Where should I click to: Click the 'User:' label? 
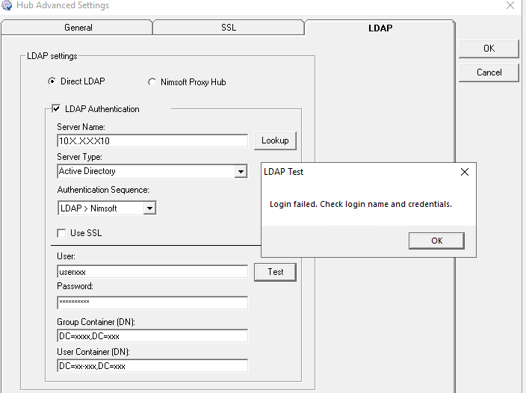click(66, 256)
